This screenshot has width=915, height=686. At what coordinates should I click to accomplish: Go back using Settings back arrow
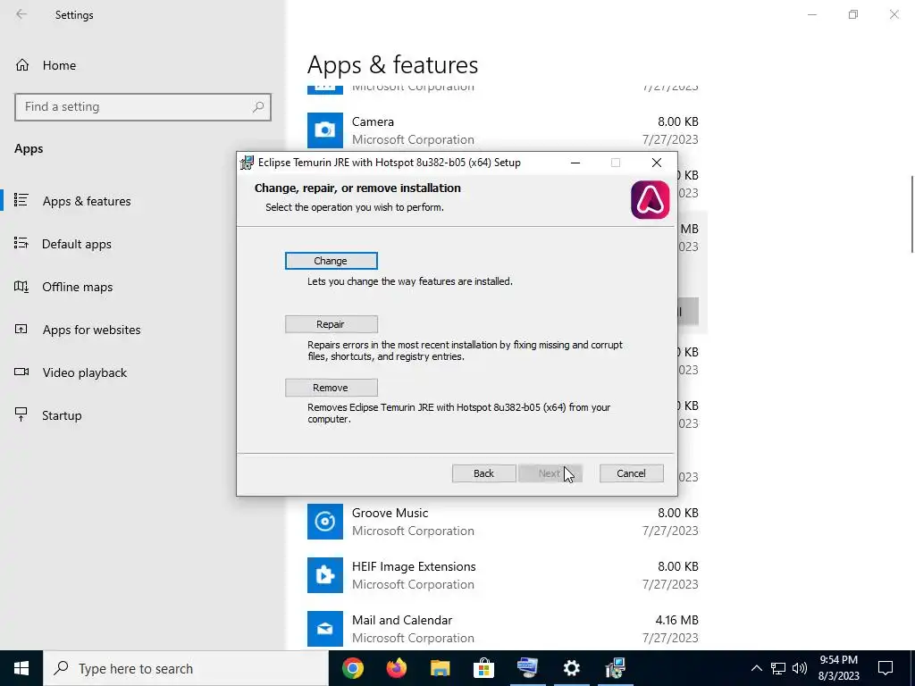click(x=21, y=14)
